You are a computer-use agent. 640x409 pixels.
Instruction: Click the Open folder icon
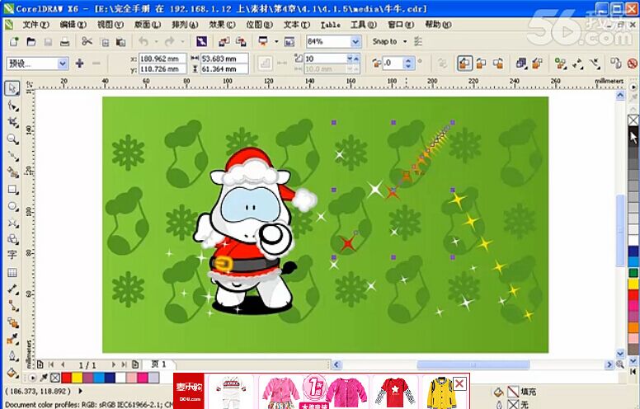coord(31,41)
